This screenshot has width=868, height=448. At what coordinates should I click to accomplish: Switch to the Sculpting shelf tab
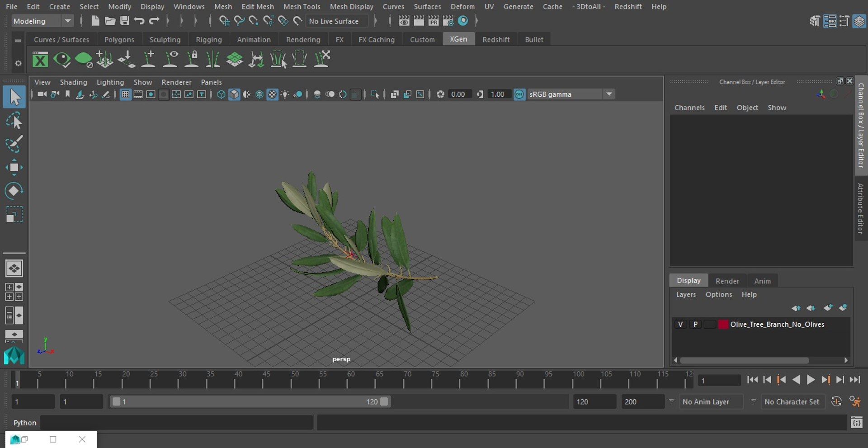(165, 39)
